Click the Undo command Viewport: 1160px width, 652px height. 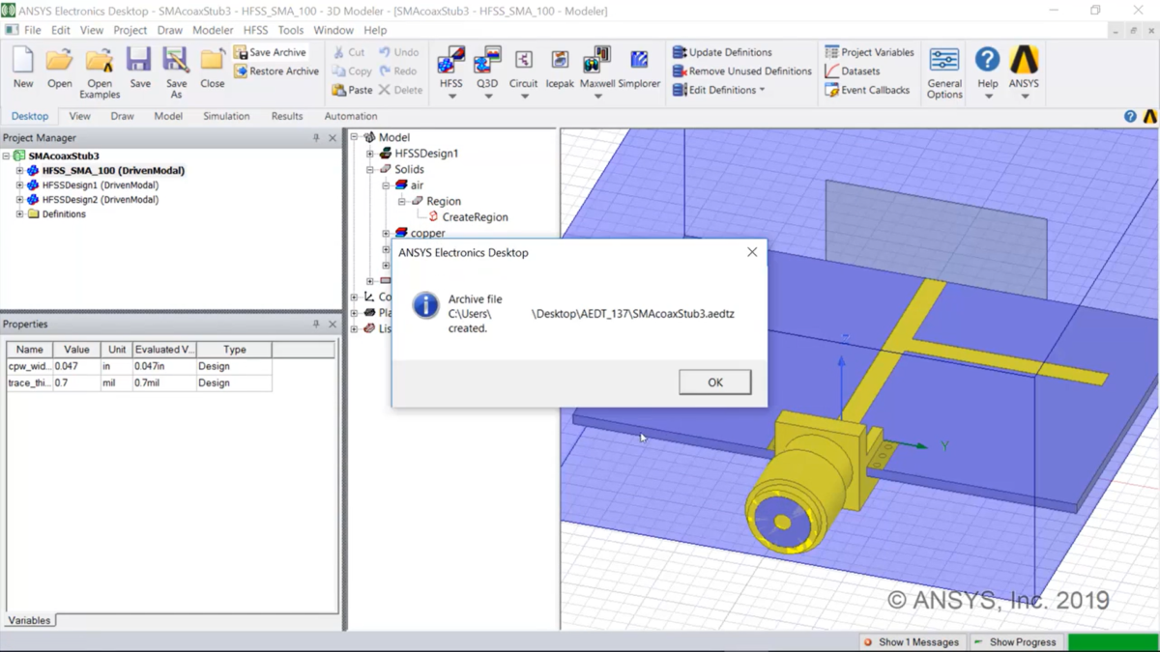(398, 52)
